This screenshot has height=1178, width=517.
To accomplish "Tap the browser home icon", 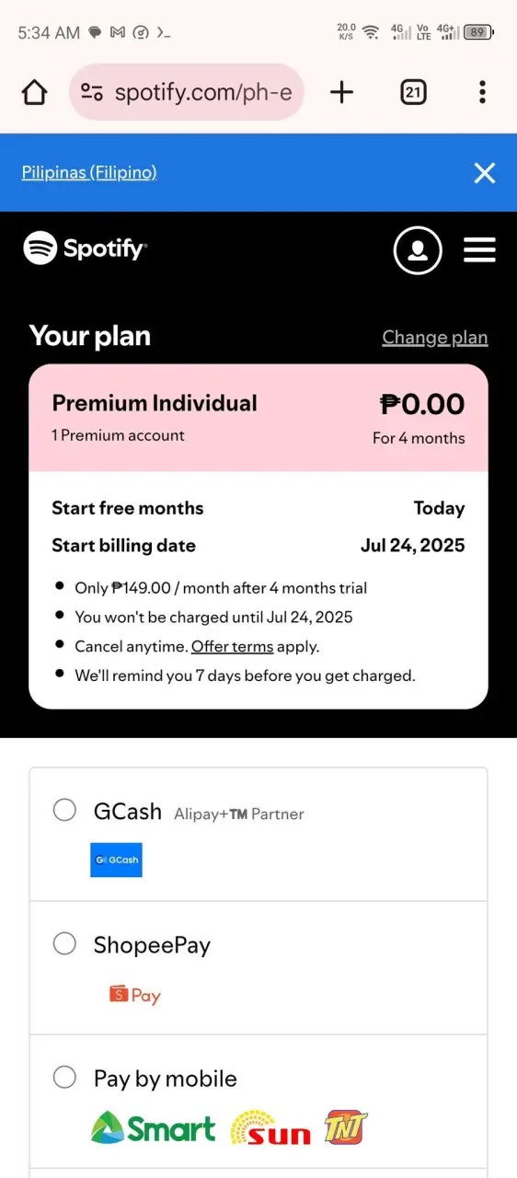I will pyautogui.click(x=34, y=92).
